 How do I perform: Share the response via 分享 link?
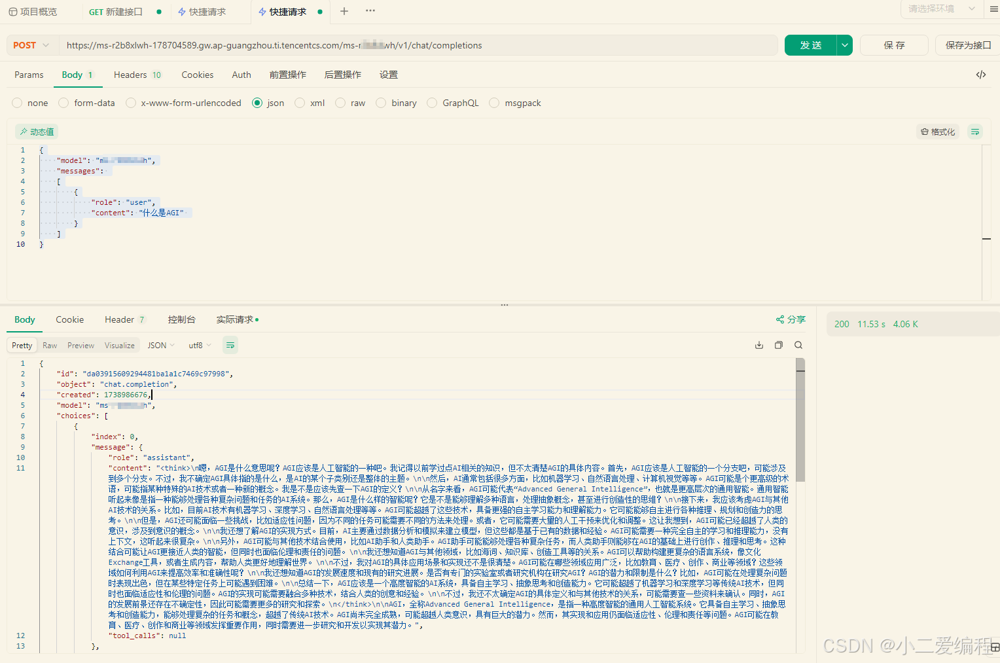point(791,319)
